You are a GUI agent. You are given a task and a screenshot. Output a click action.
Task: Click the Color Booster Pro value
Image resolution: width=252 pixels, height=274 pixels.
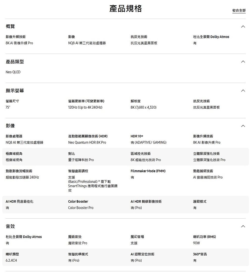81,208
